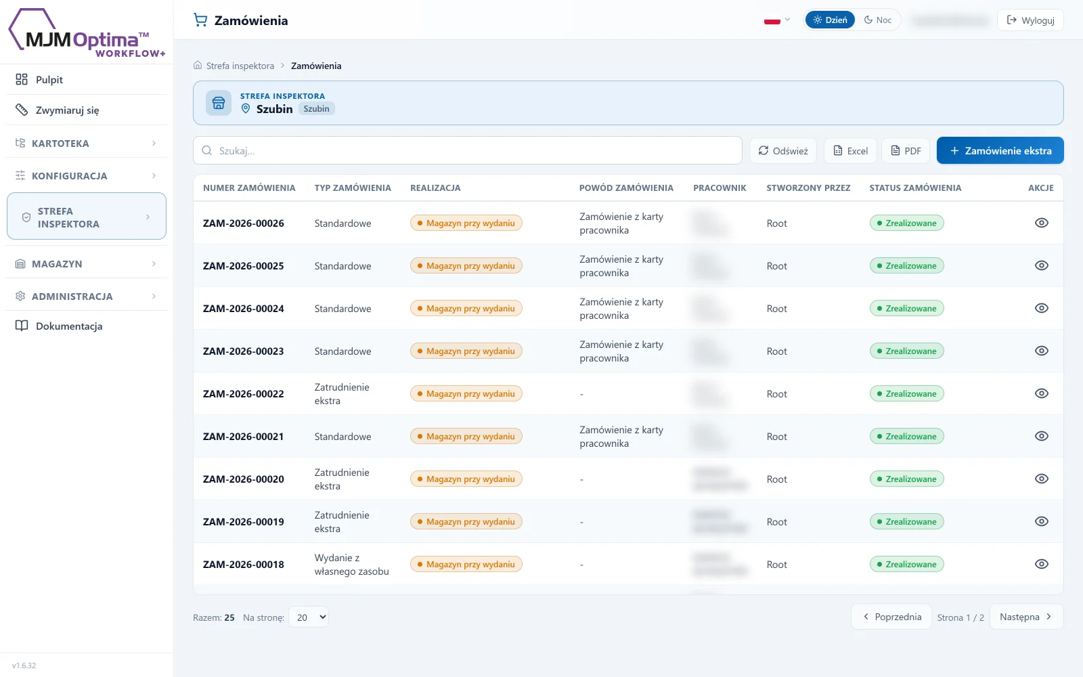Open the Pulpit dashboard icon
The height and width of the screenshot is (677, 1083).
pyautogui.click(x=22, y=79)
